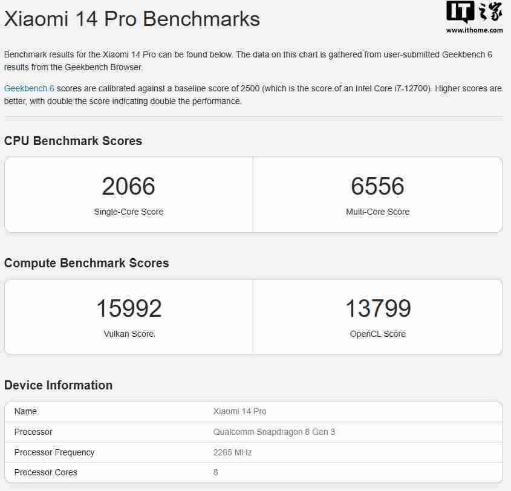This screenshot has width=511, height=491.
Task: Click the Processor Cores row
Action: point(45,472)
